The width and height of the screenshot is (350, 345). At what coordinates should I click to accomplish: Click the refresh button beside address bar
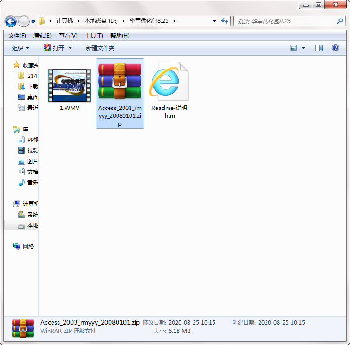[x=225, y=21]
